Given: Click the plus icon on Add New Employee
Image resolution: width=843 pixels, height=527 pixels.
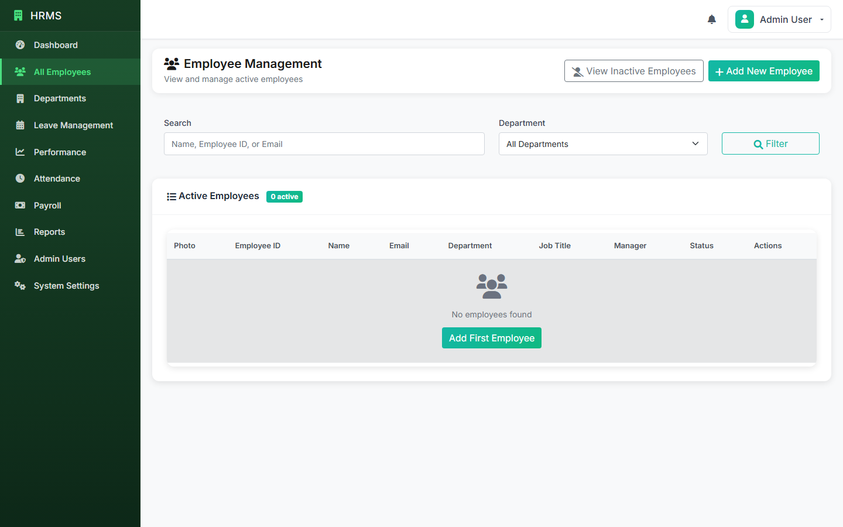Looking at the screenshot, I should 719,71.
